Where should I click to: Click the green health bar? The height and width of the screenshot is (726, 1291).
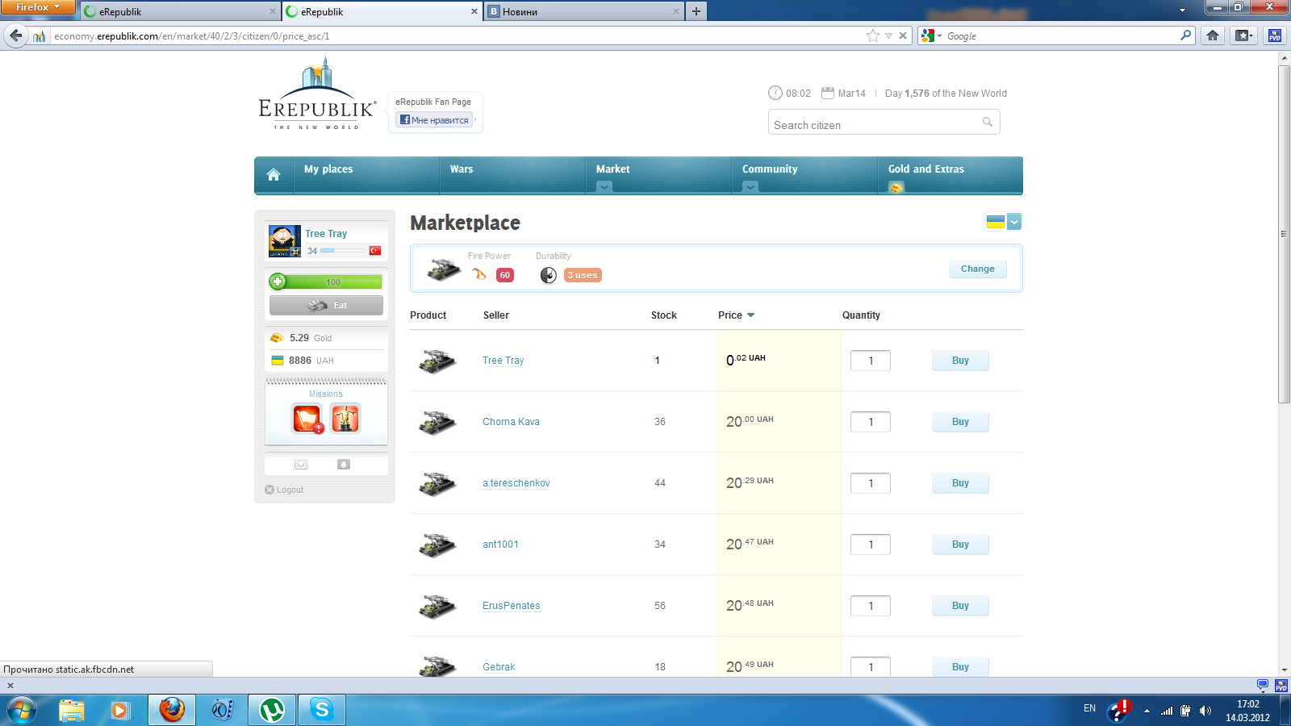(x=326, y=282)
